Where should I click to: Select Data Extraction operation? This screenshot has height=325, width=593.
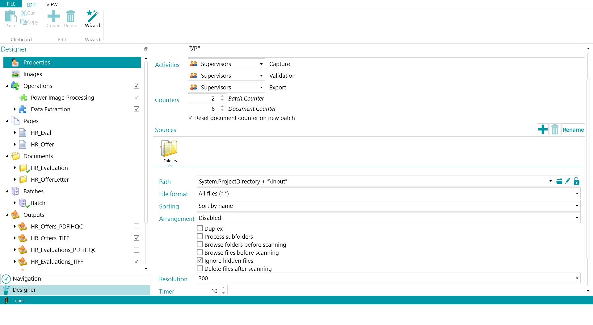coord(50,109)
